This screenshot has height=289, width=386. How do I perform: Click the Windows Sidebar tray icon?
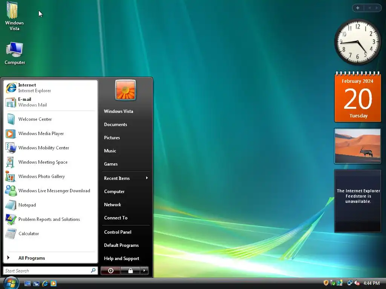(x=340, y=283)
